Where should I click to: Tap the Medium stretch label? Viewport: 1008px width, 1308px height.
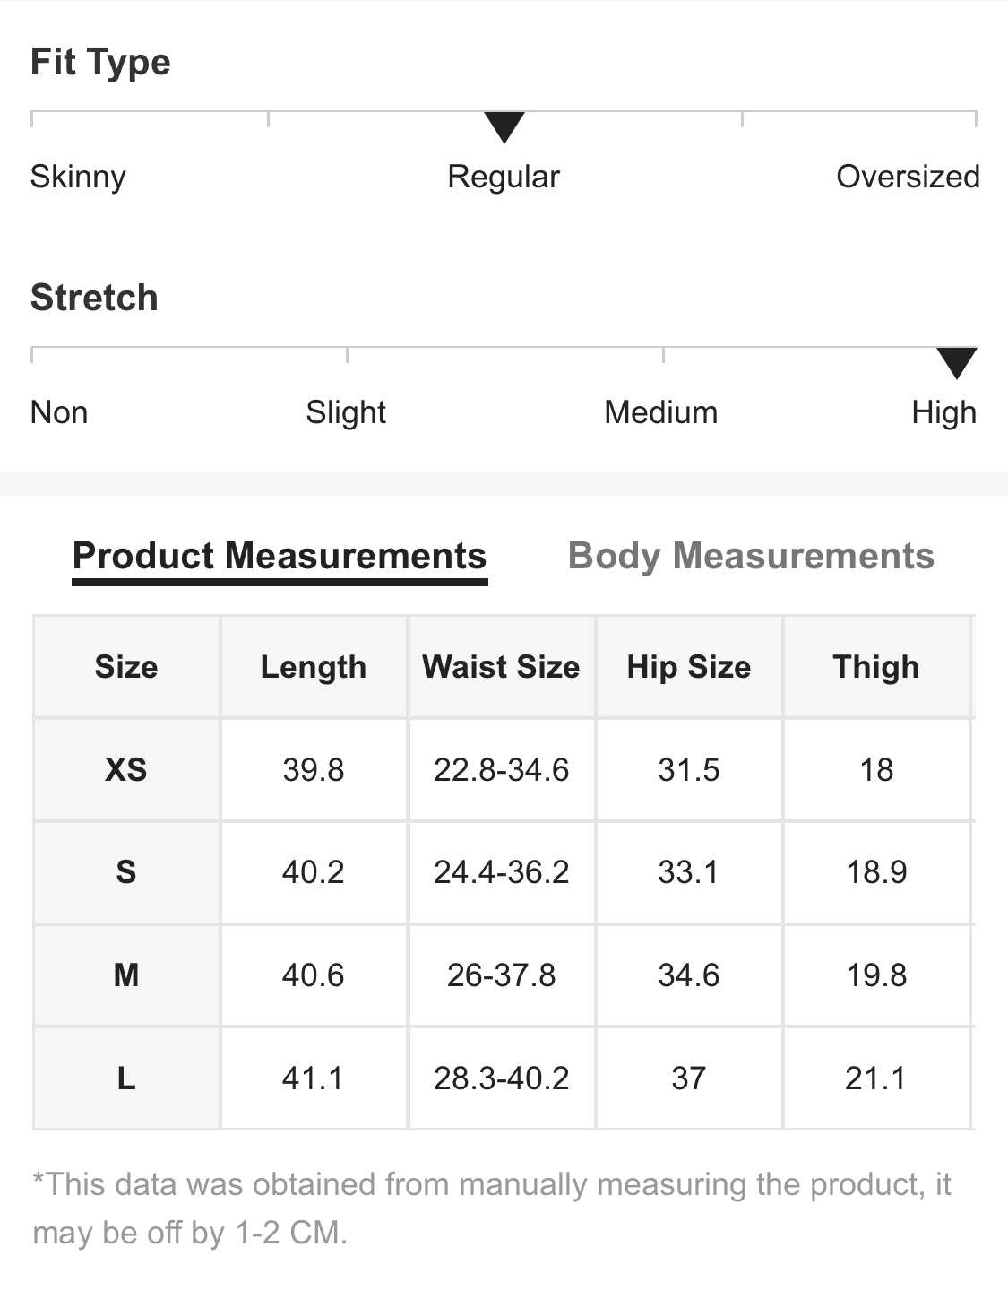[661, 412]
